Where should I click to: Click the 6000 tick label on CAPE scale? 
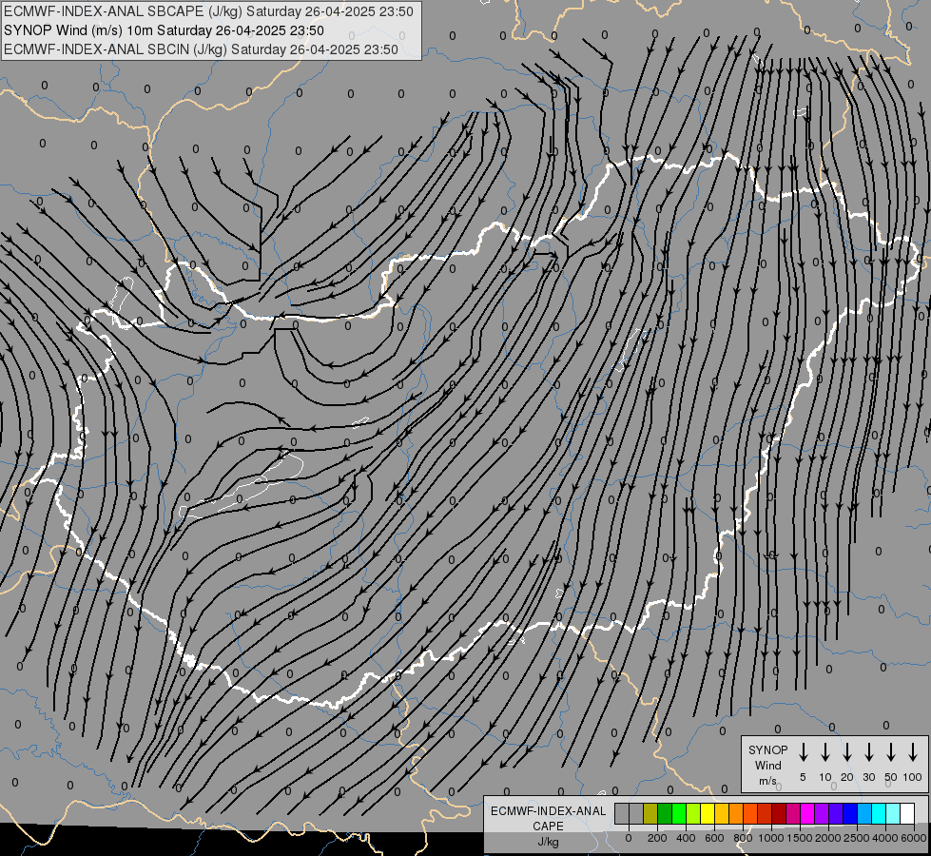914,838
